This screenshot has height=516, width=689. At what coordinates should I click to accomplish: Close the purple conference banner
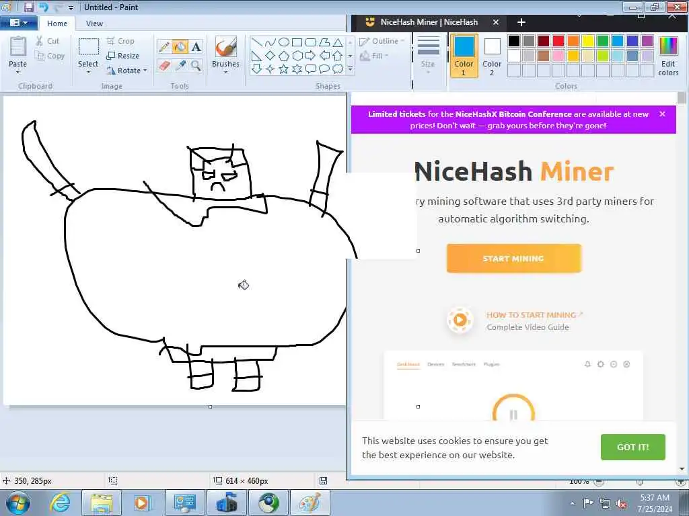click(662, 114)
